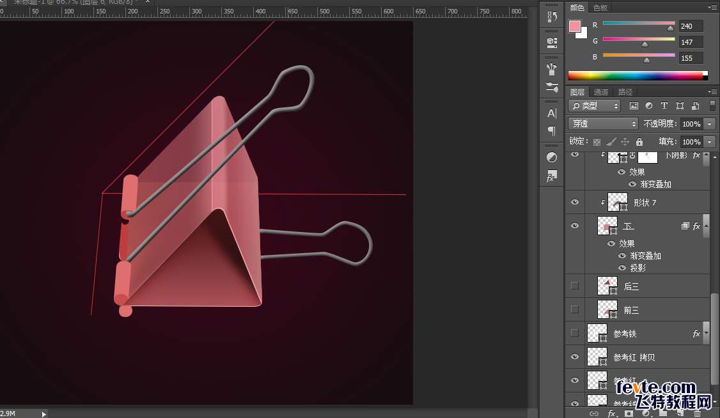720x418 pixels.
Task: Click the R color slider
Action: coord(639,24)
